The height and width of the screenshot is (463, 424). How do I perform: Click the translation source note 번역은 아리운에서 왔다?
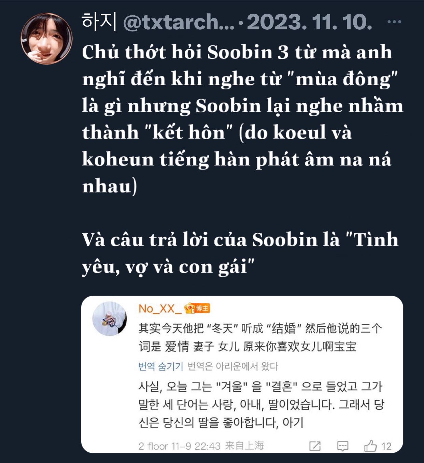click(233, 366)
